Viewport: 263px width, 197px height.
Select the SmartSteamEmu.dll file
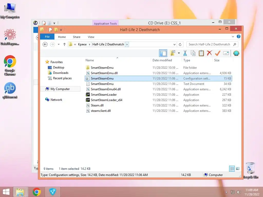pyautogui.click(x=158, y=73)
